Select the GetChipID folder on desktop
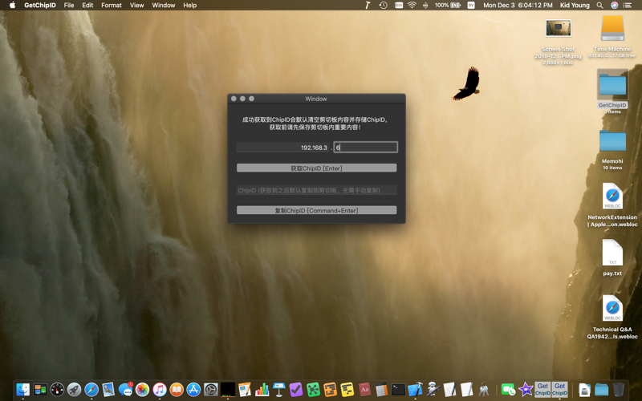 click(x=612, y=85)
